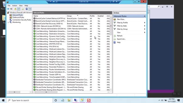Click green check icon of Core Networking - IPv6 (IPv6-In)
The height and width of the screenshot is (103, 183).
pos(34,46)
